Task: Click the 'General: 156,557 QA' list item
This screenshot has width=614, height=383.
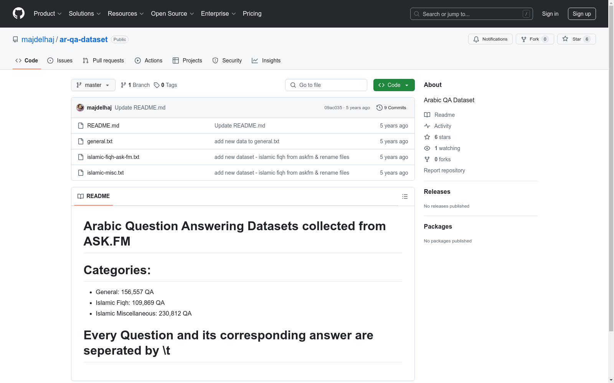Action: [125, 292]
